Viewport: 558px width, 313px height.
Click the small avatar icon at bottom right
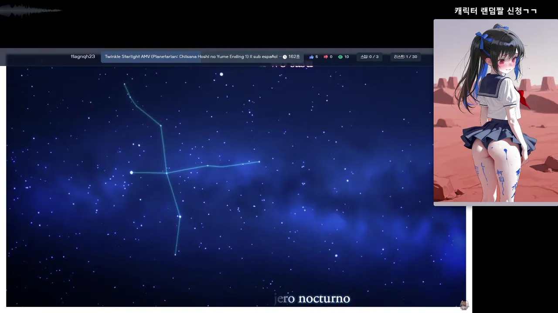(464, 305)
